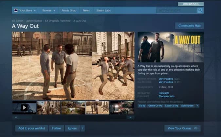Click Add to your wishlist button

[31, 128]
